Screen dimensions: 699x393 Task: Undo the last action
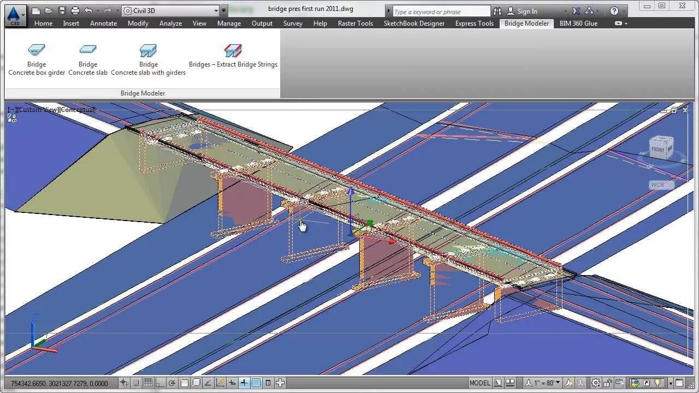(88, 11)
